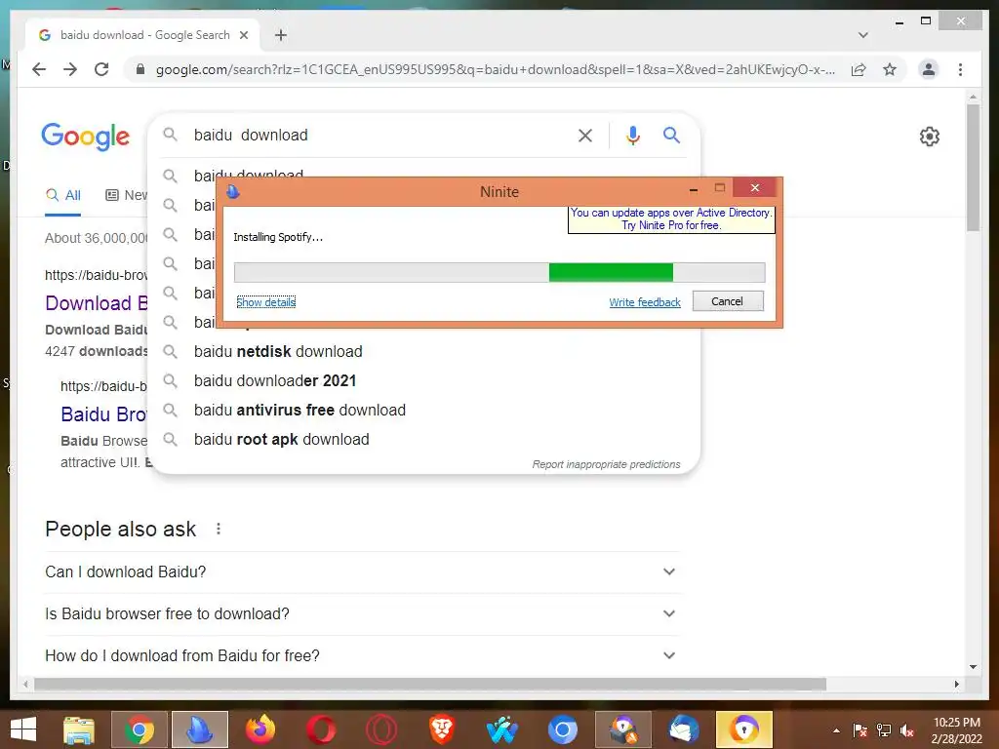Launch Firefox from the taskbar
Image resolution: width=999 pixels, height=749 pixels.
[260, 729]
